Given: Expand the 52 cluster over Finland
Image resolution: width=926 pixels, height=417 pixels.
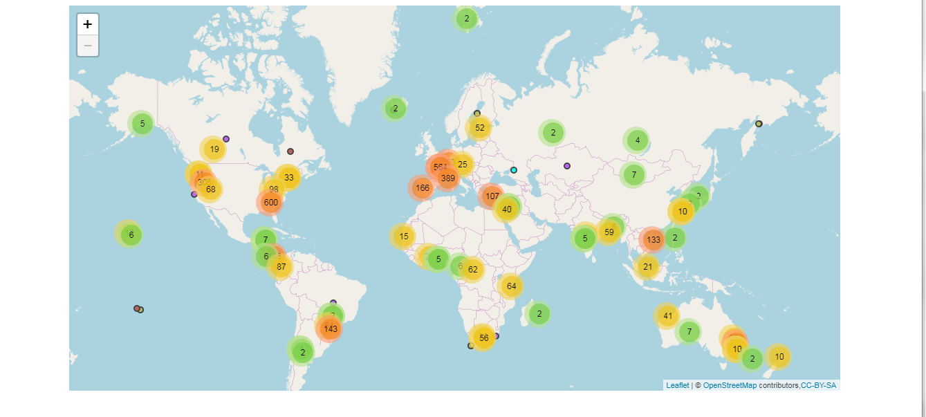Looking at the screenshot, I should 480,127.
